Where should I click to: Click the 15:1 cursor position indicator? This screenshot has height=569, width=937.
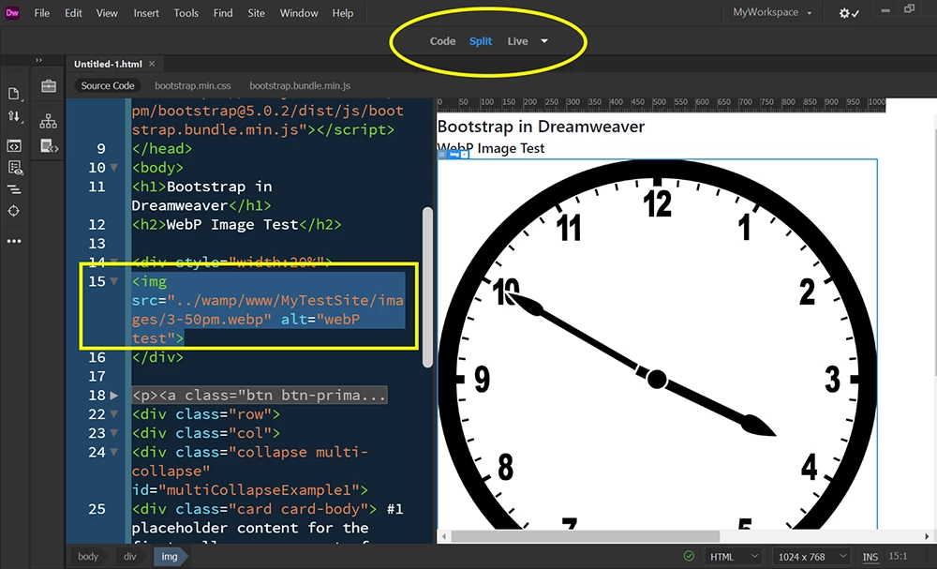(x=899, y=556)
